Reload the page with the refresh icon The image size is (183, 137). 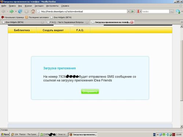pos(20,12)
